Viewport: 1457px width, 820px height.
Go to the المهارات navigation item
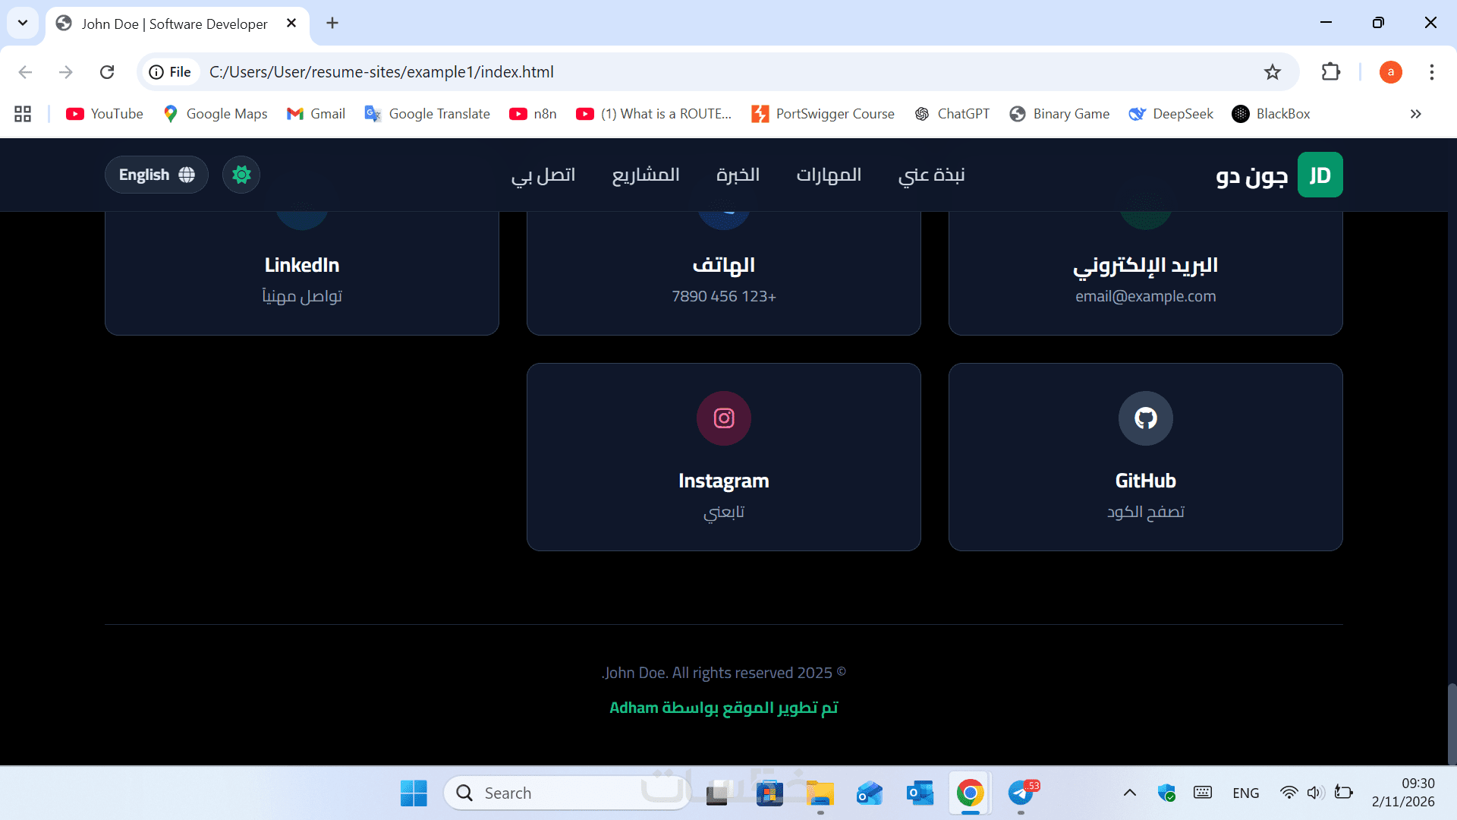tap(829, 175)
